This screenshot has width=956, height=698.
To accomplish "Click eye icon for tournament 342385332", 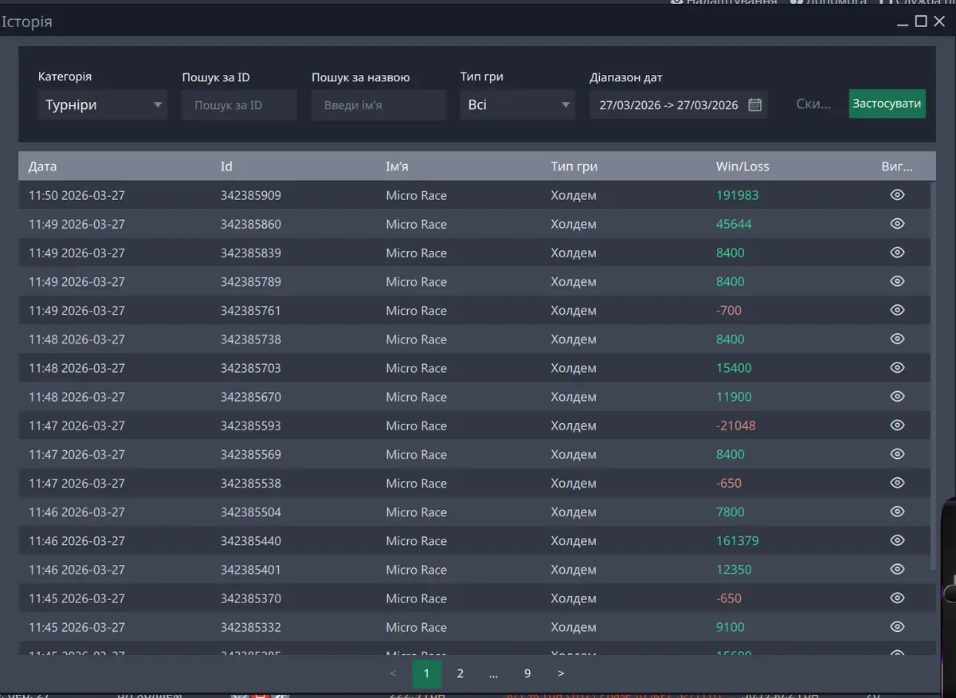I will click(x=897, y=627).
